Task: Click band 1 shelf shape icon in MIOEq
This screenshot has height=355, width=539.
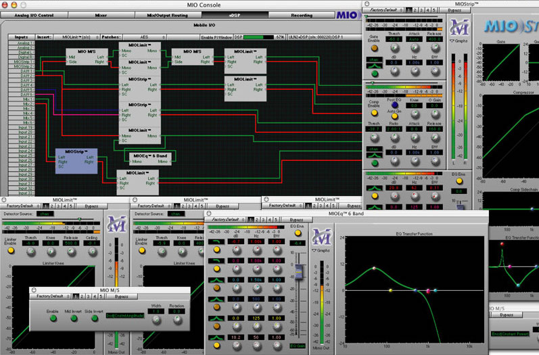Action: 216,242
